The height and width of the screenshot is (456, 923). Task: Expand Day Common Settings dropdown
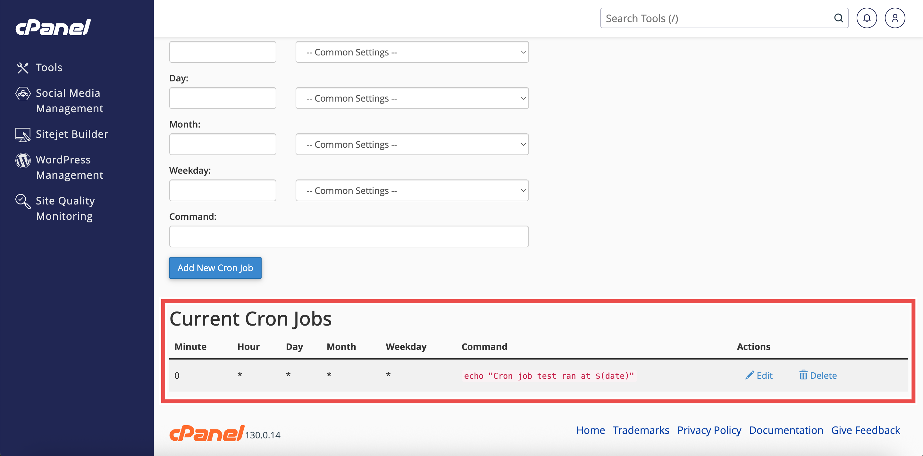[412, 98]
